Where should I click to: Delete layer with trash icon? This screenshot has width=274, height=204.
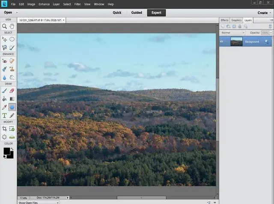click(270, 27)
